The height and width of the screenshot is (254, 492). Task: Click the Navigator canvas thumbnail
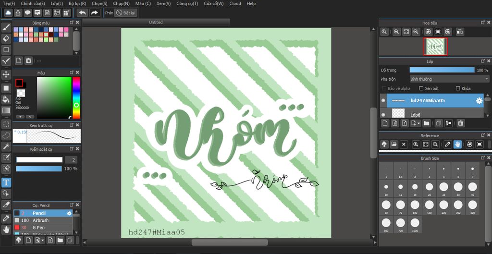tap(435, 46)
